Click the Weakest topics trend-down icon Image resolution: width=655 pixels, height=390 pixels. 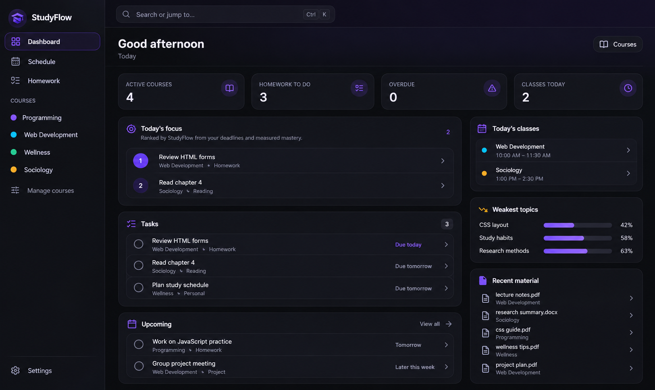(483, 210)
